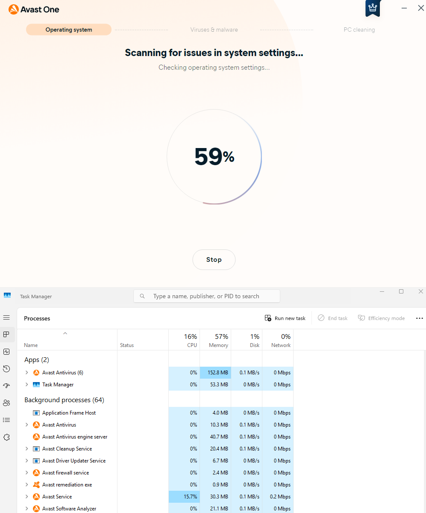Image resolution: width=426 pixels, height=513 pixels.
Task: Click the Avast Antivirus (6) app icon
Action: click(36, 373)
